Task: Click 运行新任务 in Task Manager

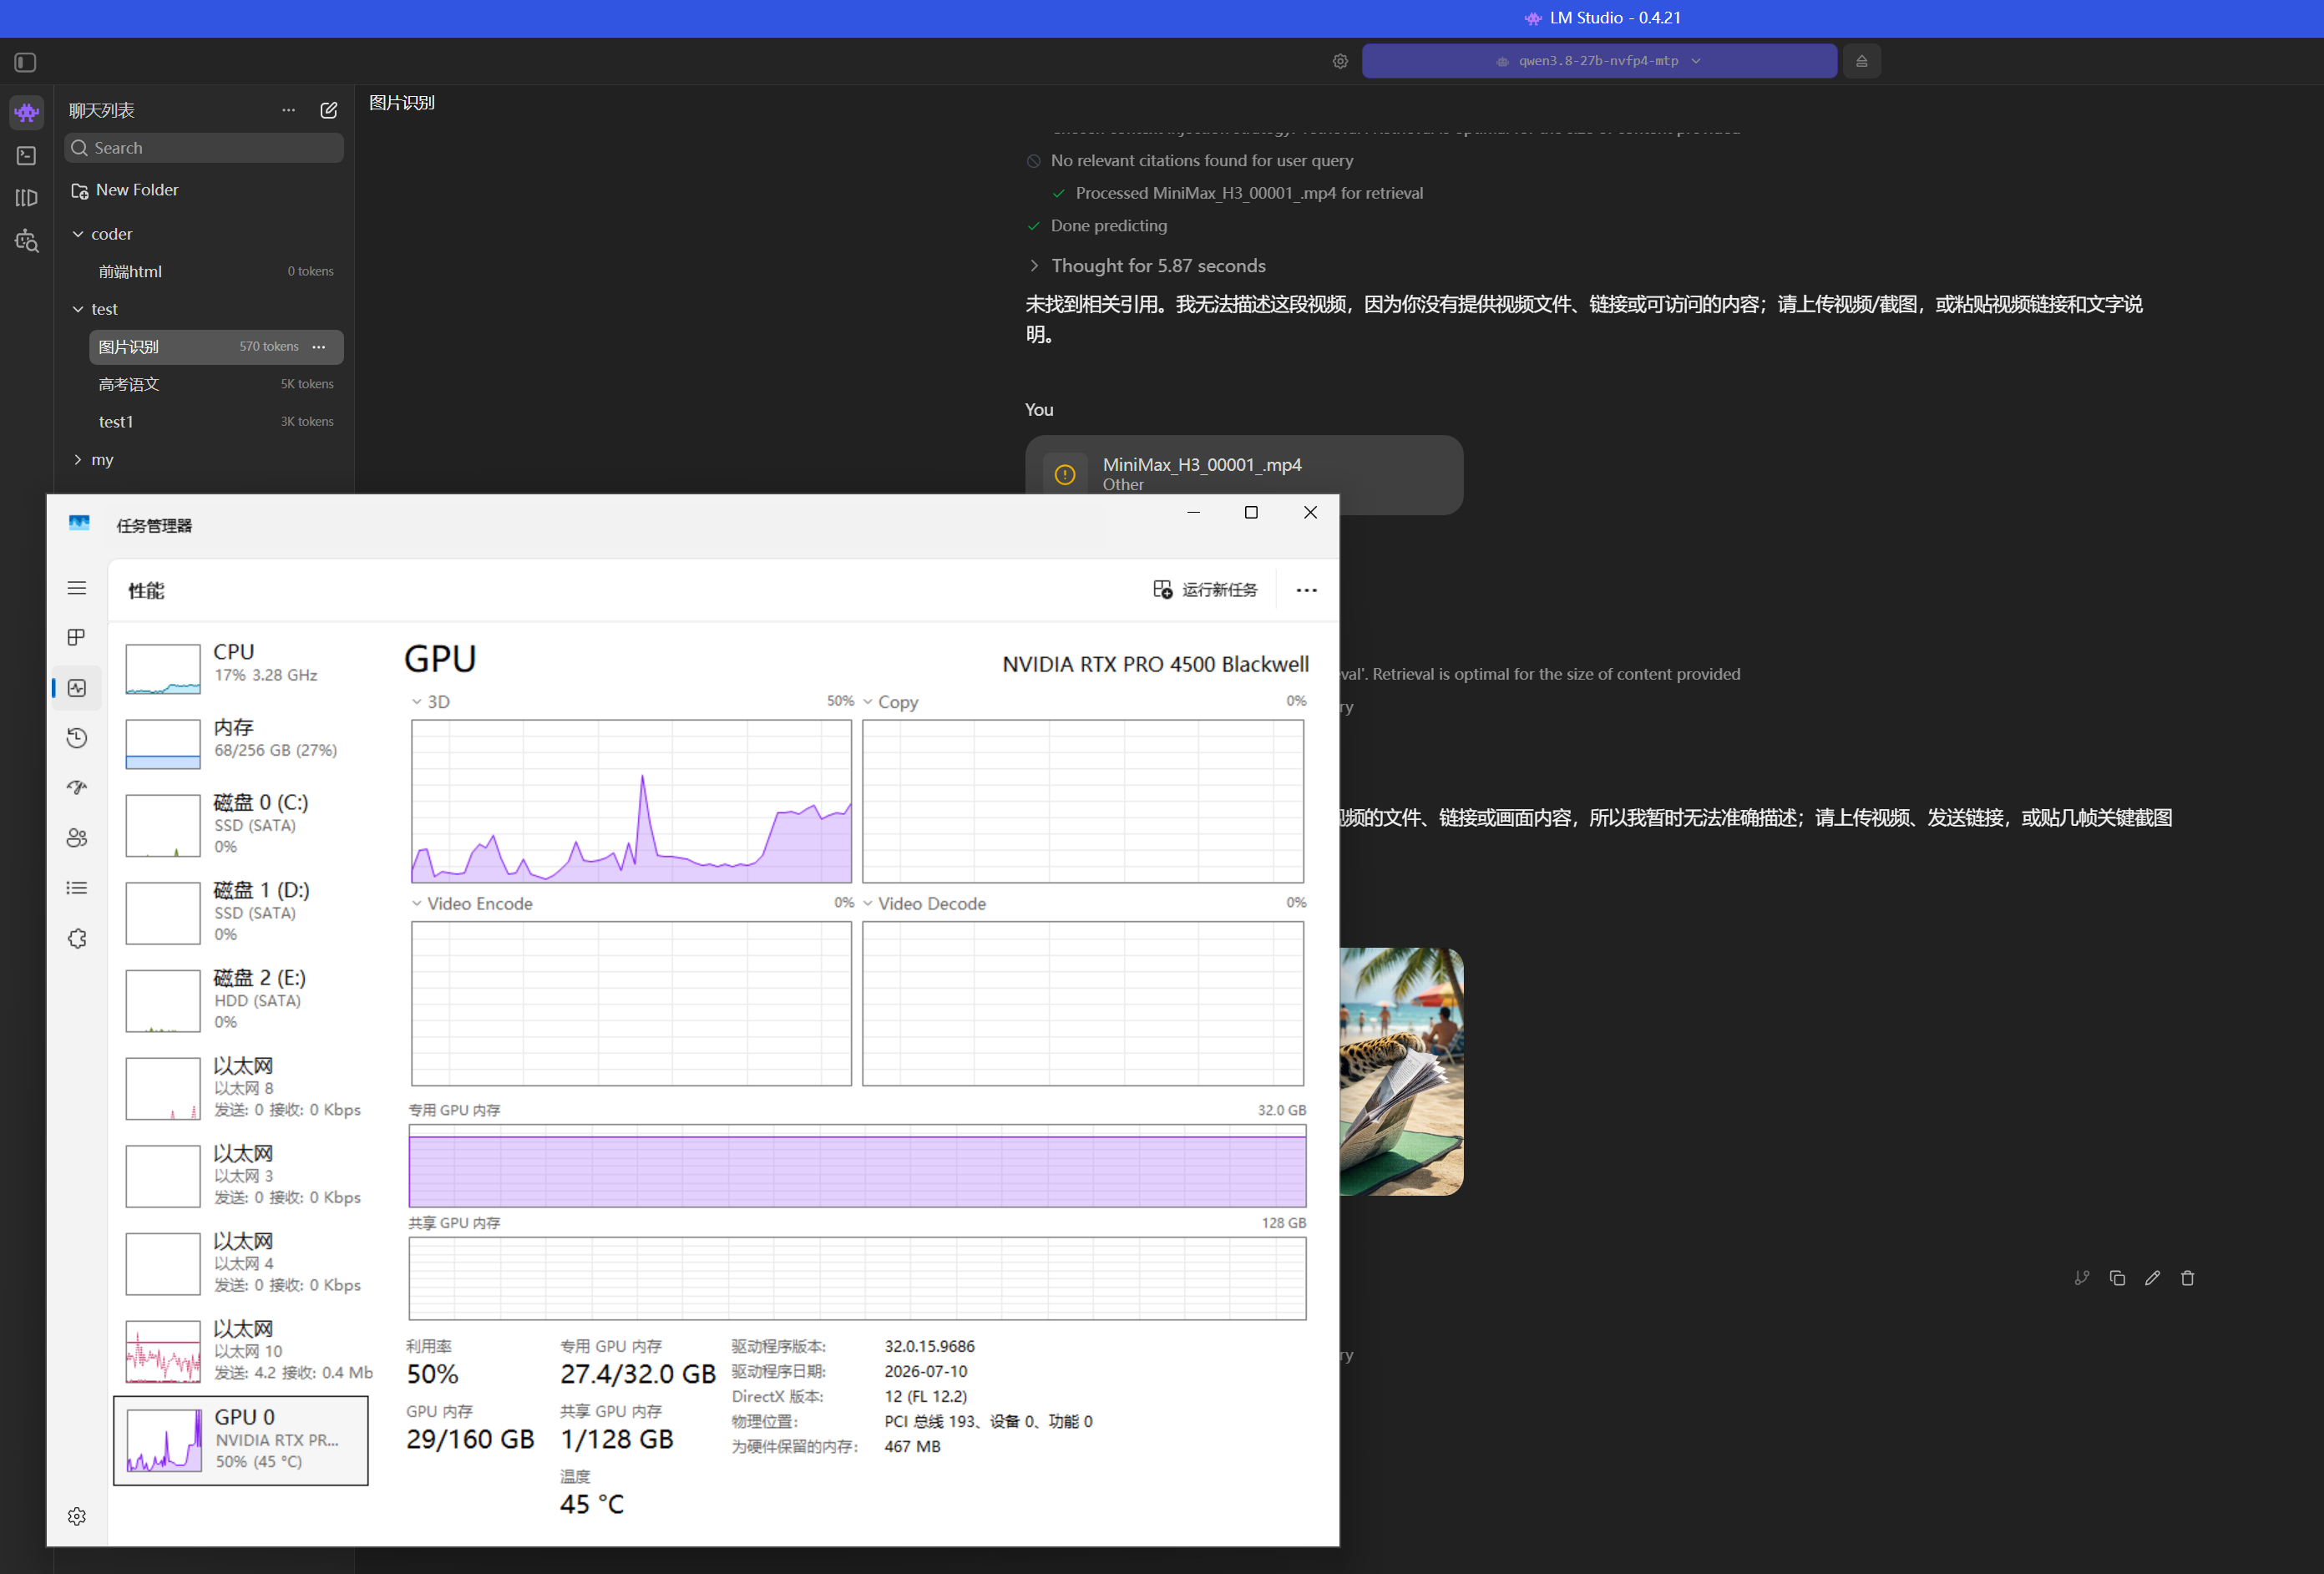Action: [x=1205, y=590]
